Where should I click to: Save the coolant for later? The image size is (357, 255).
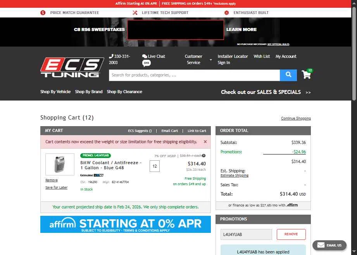pos(57,187)
